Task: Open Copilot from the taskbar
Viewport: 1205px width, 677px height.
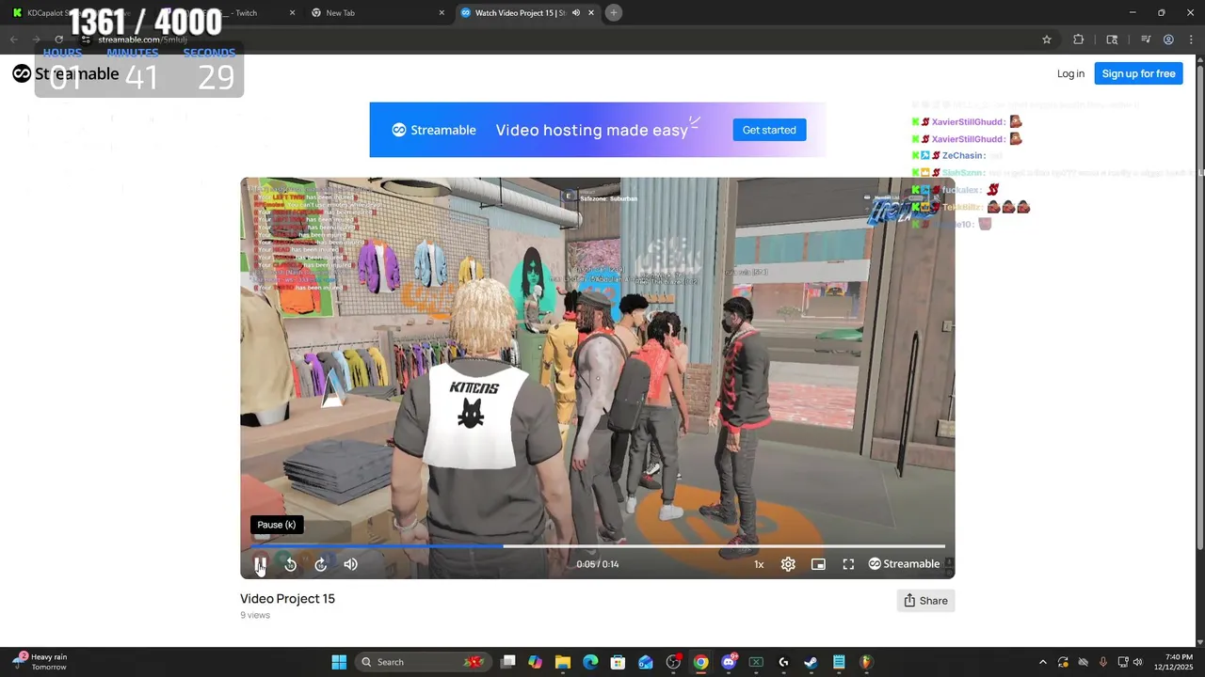Action: (x=535, y=662)
